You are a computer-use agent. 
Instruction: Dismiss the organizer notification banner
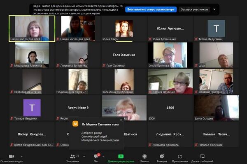point(214,9)
